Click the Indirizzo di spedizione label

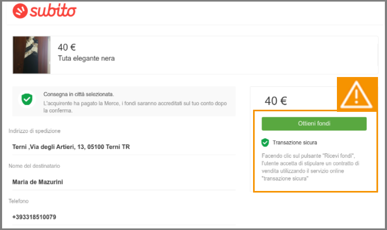click(34, 131)
